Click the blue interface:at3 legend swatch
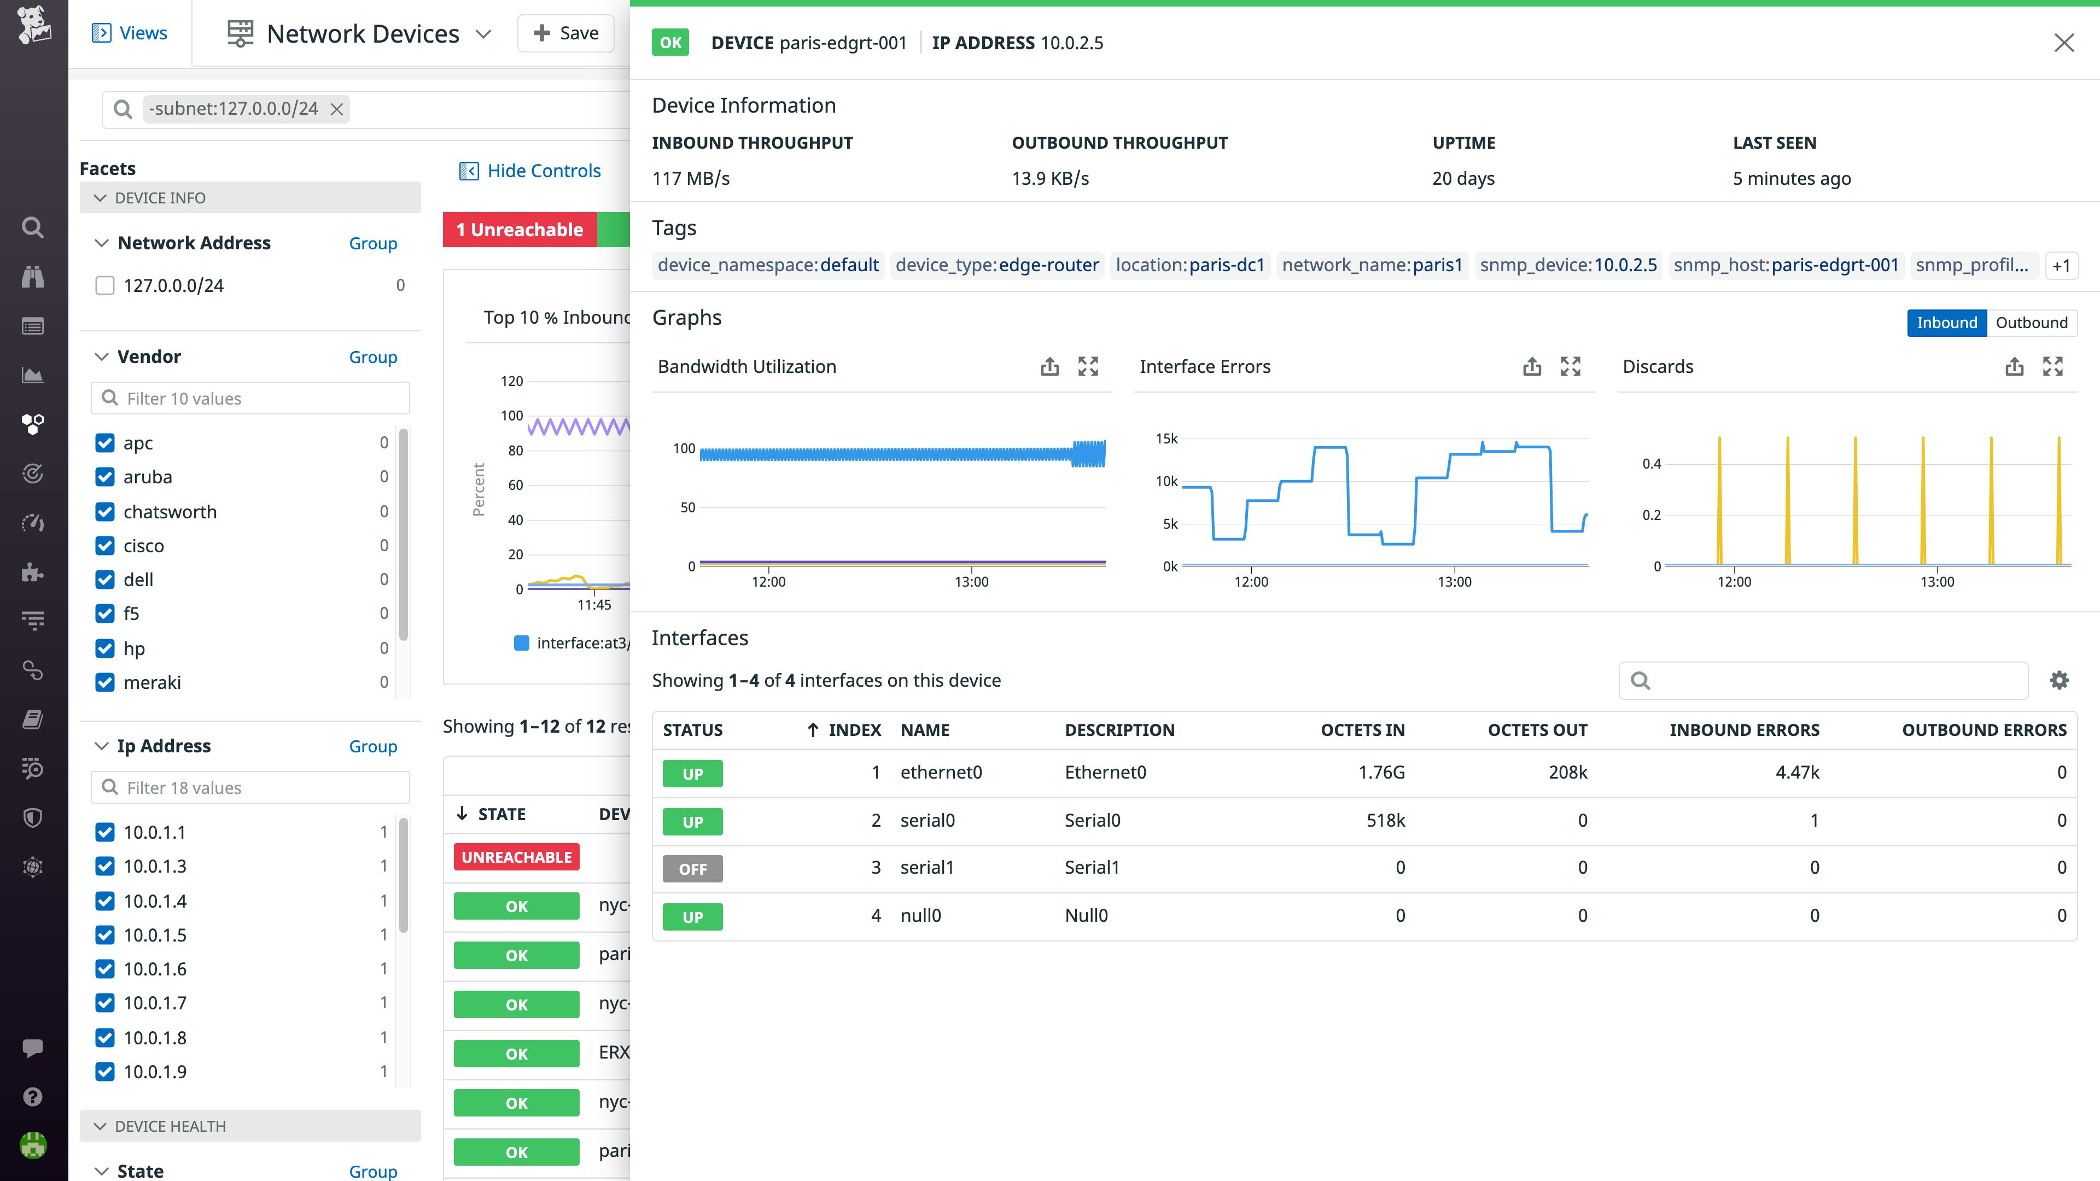 pyautogui.click(x=522, y=643)
